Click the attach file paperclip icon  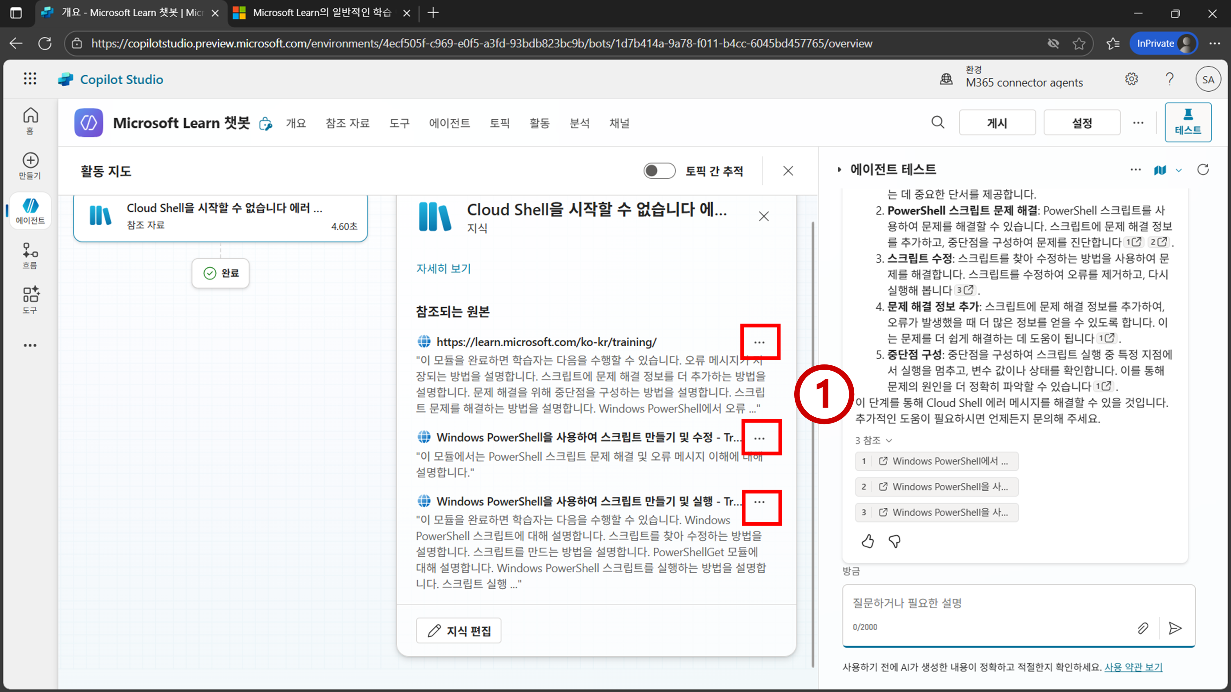pyautogui.click(x=1143, y=628)
